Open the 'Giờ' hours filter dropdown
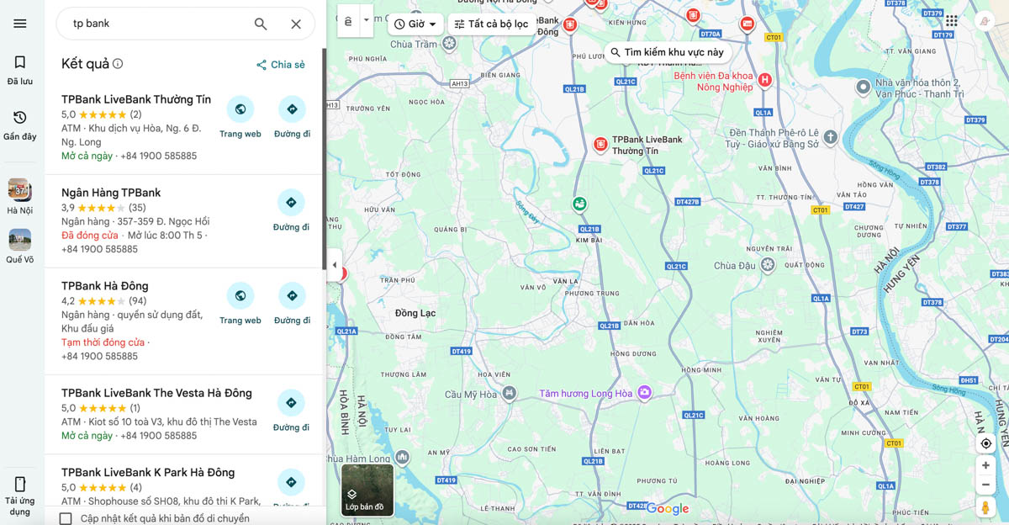The image size is (1009, 525). pos(415,24)
